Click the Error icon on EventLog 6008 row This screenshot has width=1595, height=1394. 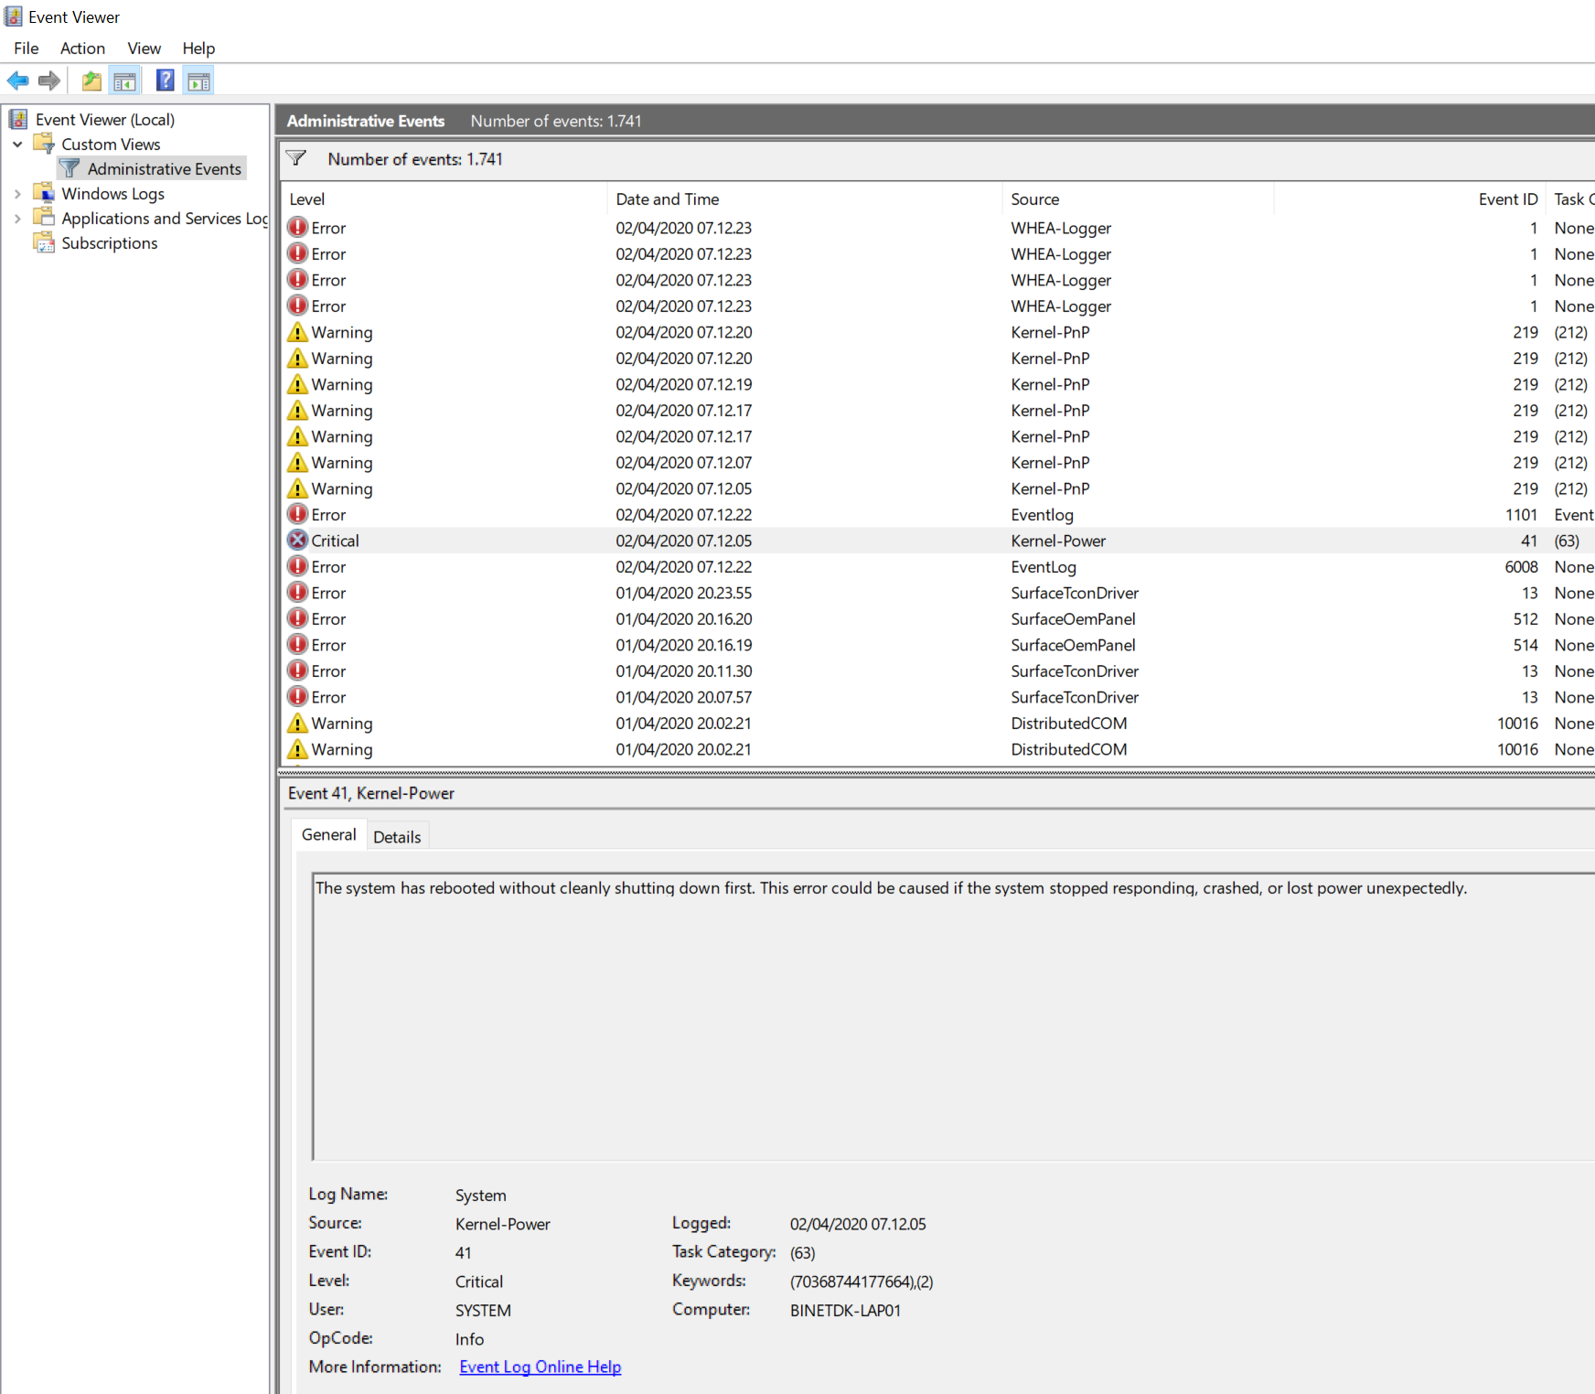297,566
